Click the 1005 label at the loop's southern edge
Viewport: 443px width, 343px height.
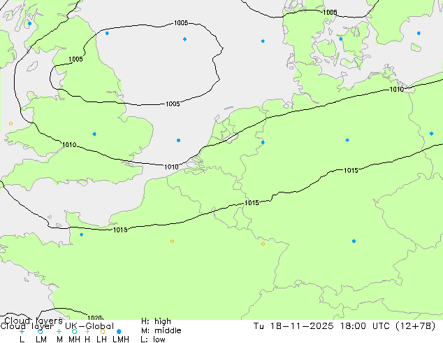[173, 104]
